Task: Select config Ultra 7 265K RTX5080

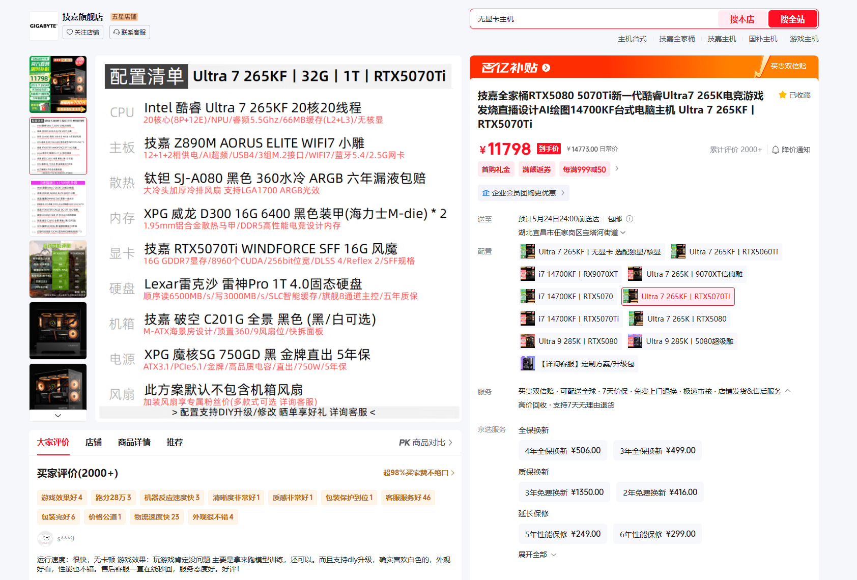Action: pos(679,318)
